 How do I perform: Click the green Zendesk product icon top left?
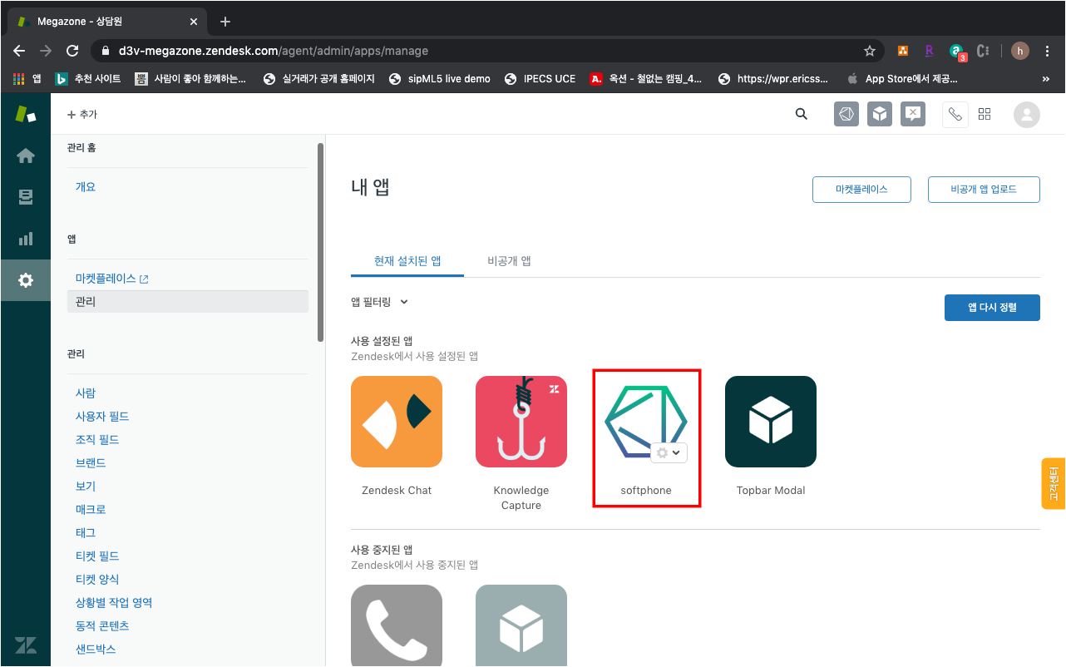26,114
